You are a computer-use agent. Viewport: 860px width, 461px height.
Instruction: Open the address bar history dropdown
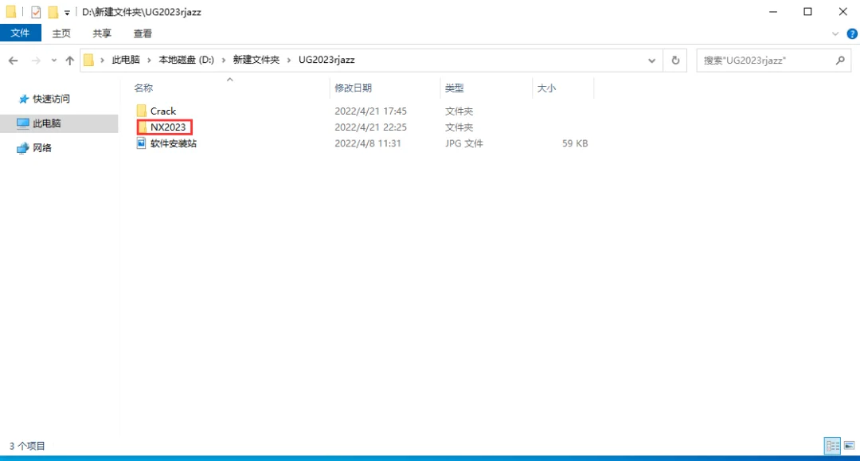pyautogui.click(x=651, y=61)
